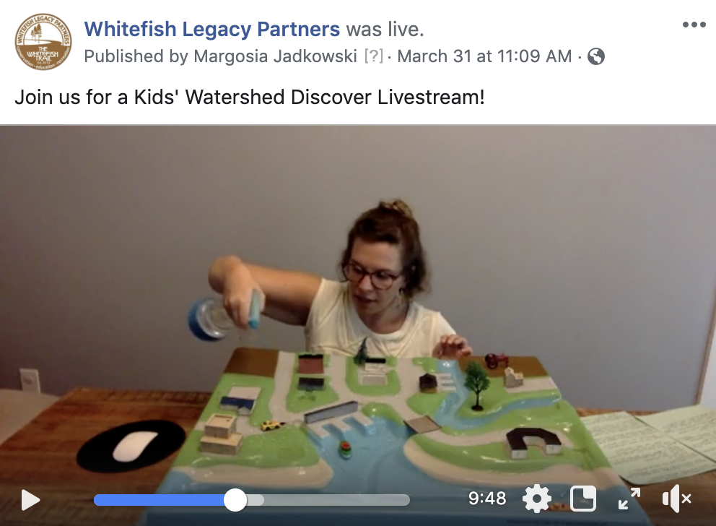Image resolution: width=716 pixels, height=526 pixels.
Task: Open the three-dot post options menu
Action: [694, 25]
